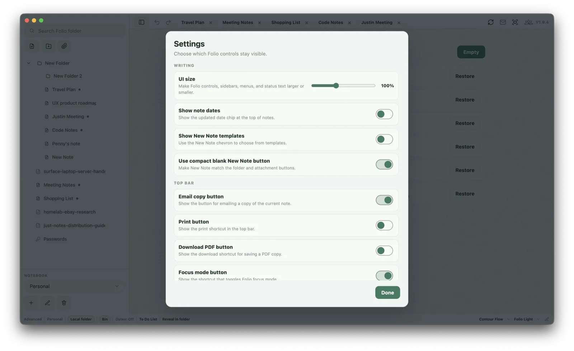Image resolution: width=574 pixels, height=351 pixels.
Task: Open the Folio Light theme dropdown
Action: pyautogui.click(x=526, y=319)
